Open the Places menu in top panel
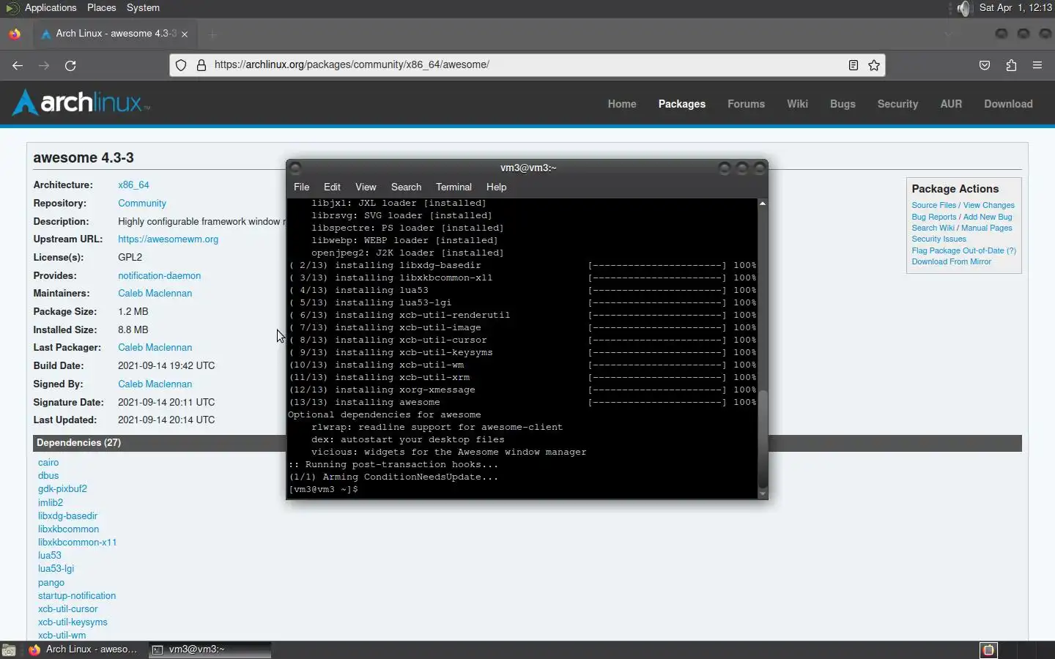 [x=101, y=7]
